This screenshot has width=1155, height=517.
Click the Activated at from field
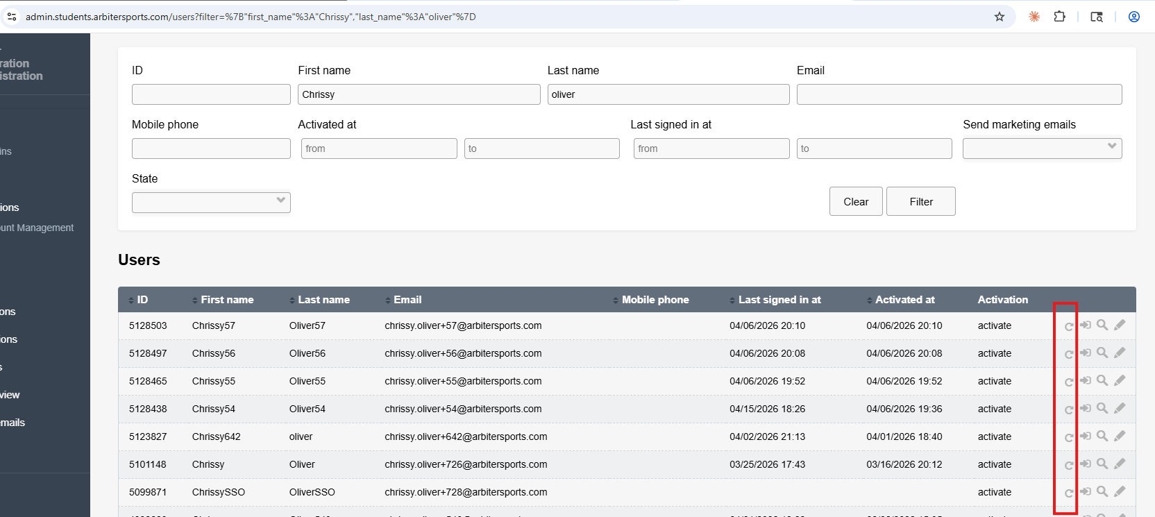pos(379,149)
